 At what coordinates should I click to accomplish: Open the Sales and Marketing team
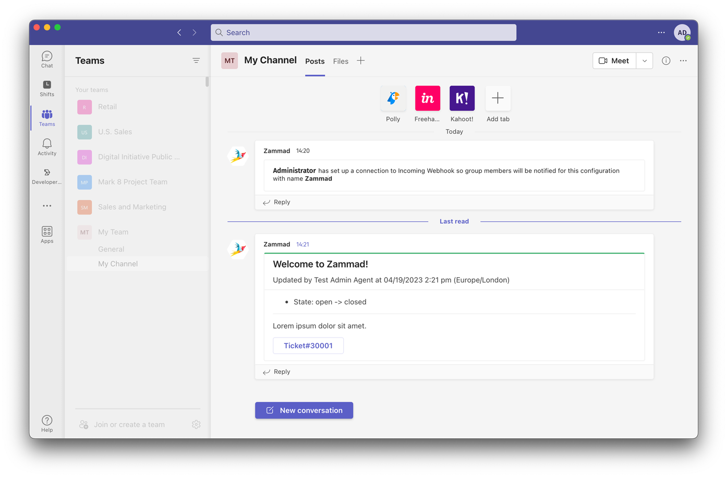[137, 207]
